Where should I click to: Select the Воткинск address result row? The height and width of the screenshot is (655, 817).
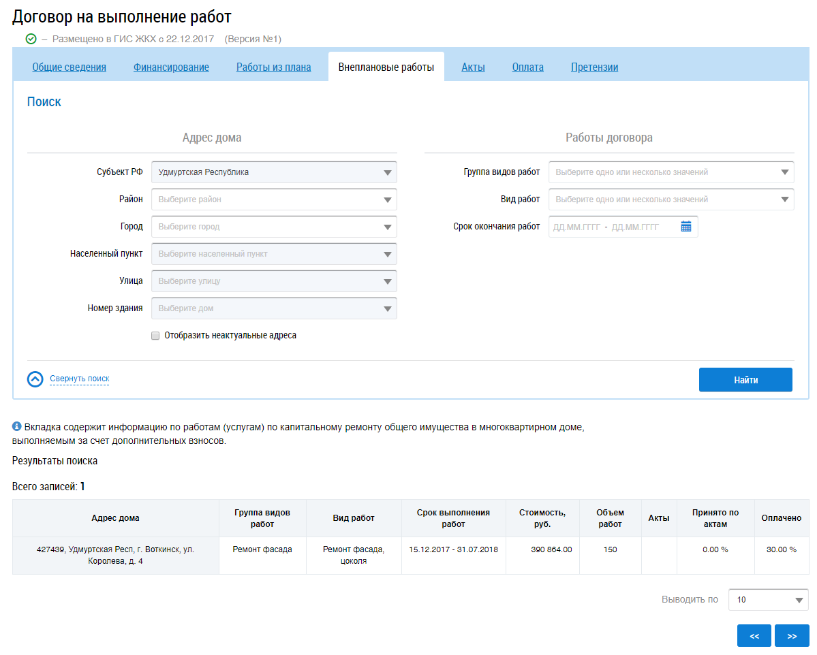click(115, 555)
